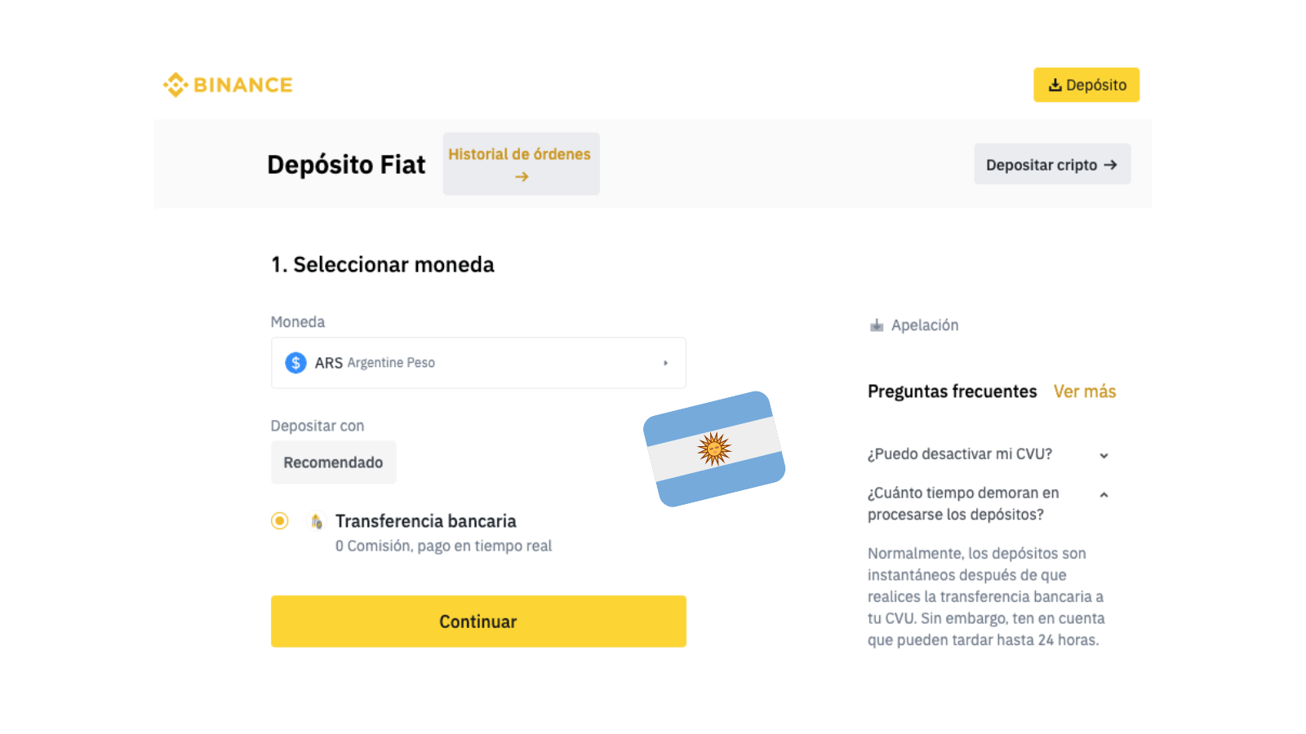This screenshot has width=1306, height=734.
Task: Click the Apelación icon
Action: (x=877, y=325)
